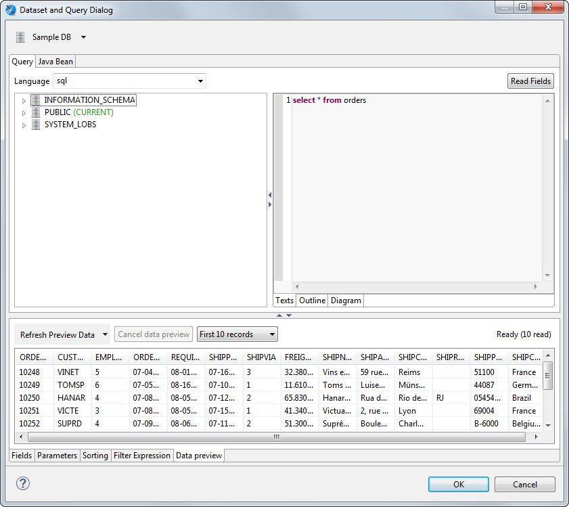Click inside the SQL query editor text

tap(329, 100)
